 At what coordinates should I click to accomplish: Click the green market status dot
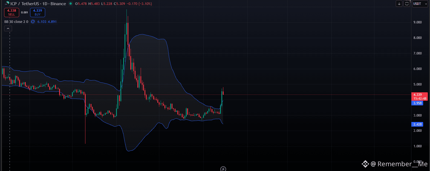click(71, 4)
